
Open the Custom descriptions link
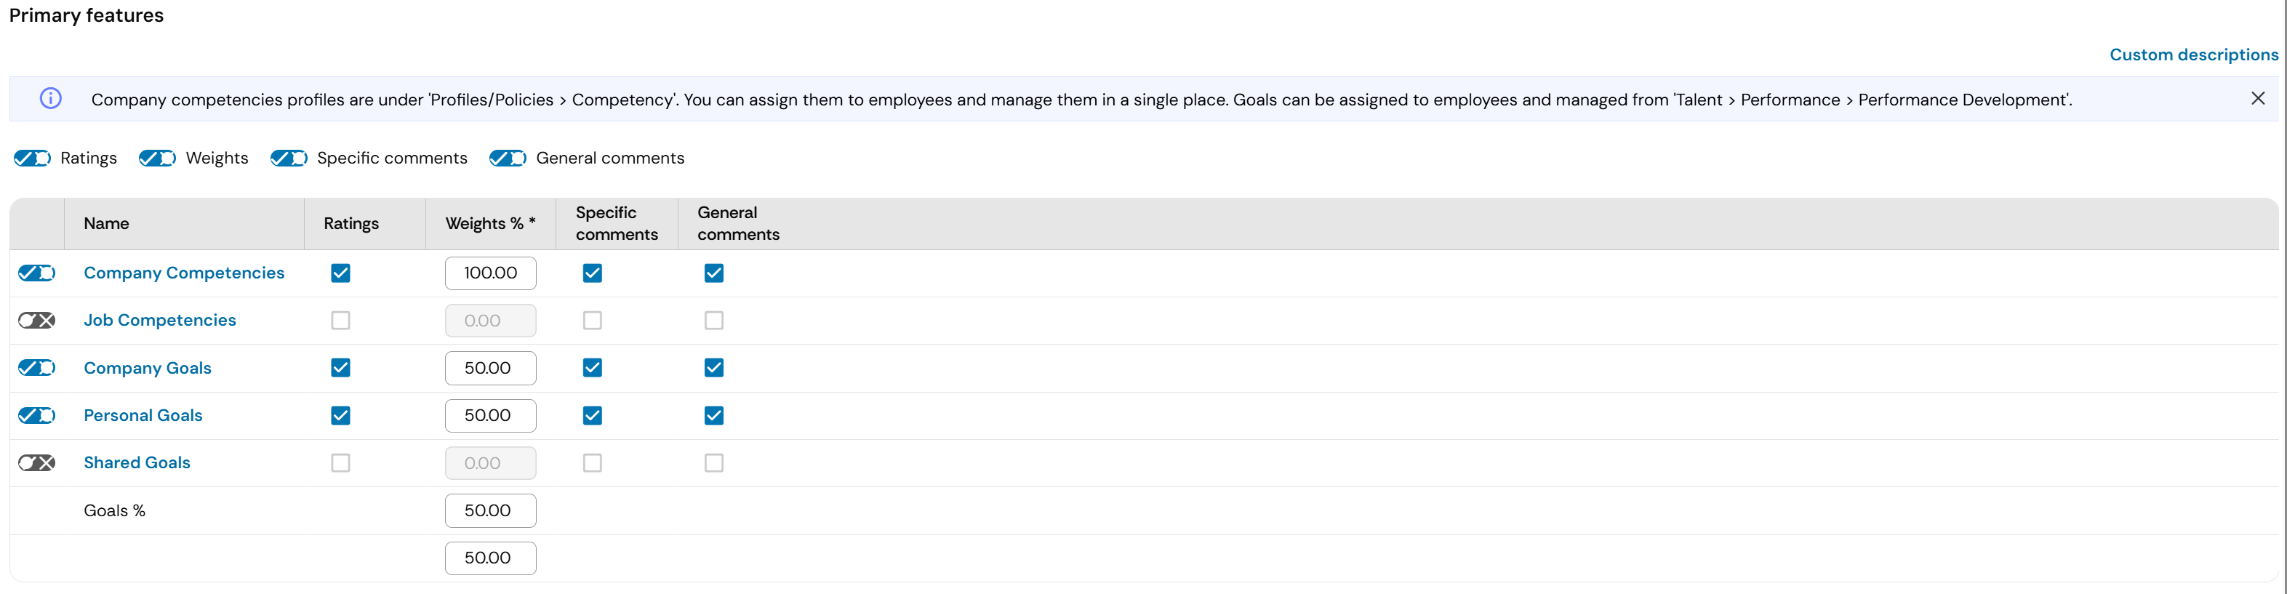2194,54
